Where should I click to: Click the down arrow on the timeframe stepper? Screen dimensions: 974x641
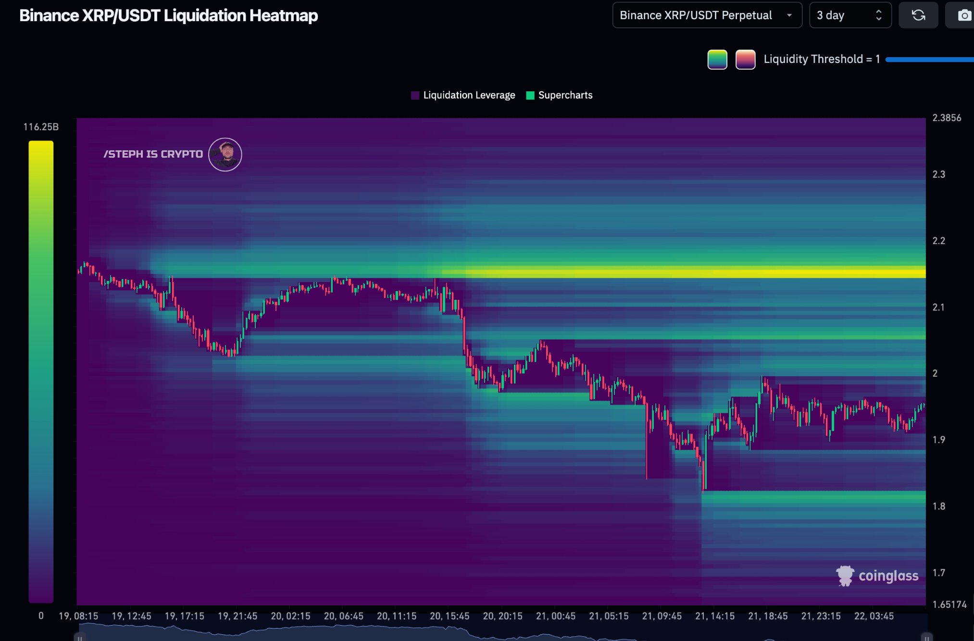tap(878, 19)
